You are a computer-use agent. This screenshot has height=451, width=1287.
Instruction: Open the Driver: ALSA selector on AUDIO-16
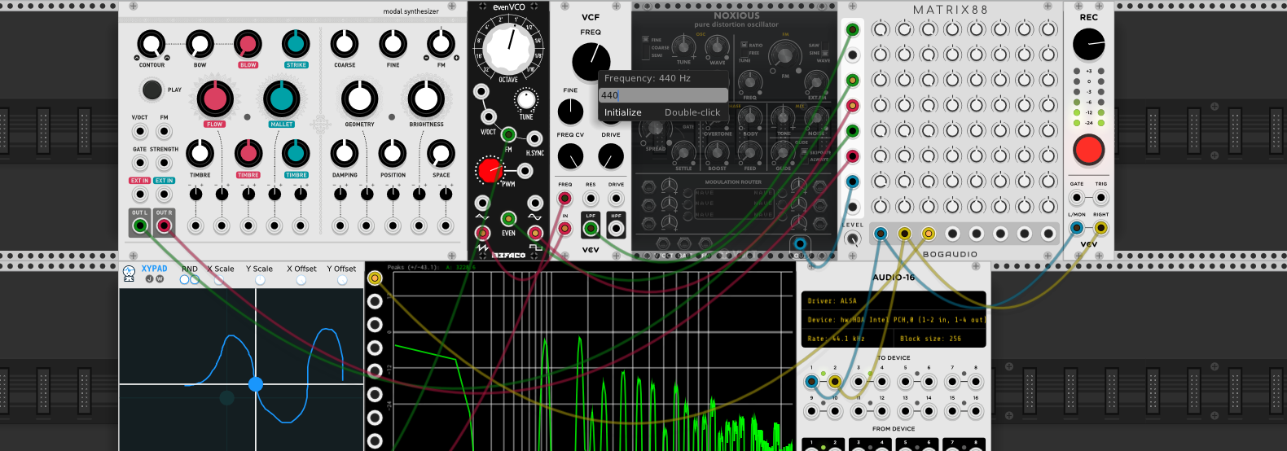[x=894, y=300]
